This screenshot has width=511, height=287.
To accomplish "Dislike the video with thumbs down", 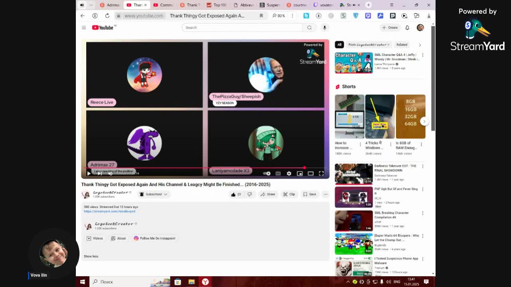I will coord(250,194).
